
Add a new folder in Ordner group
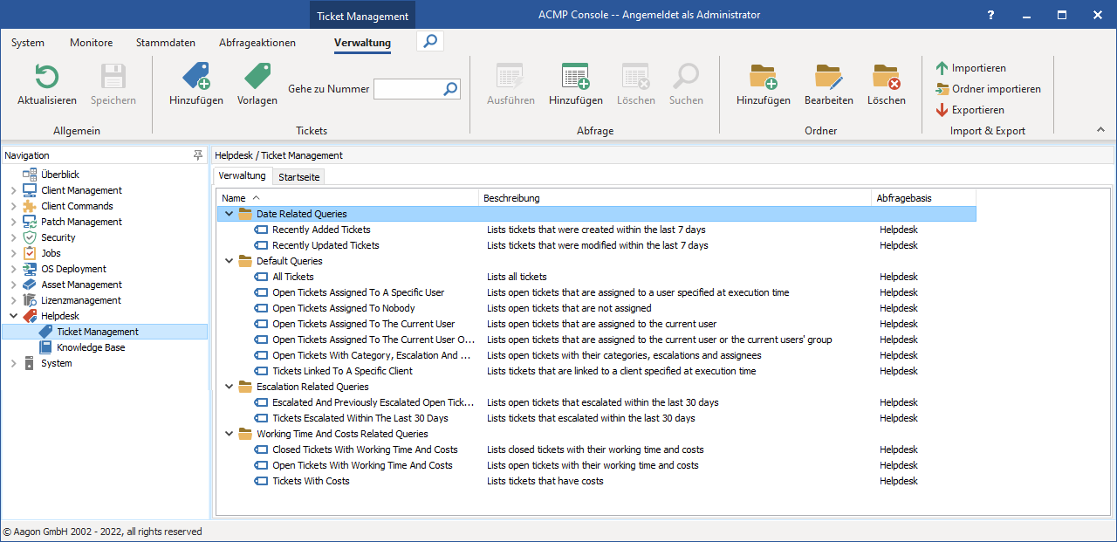[x=763, y=78]
